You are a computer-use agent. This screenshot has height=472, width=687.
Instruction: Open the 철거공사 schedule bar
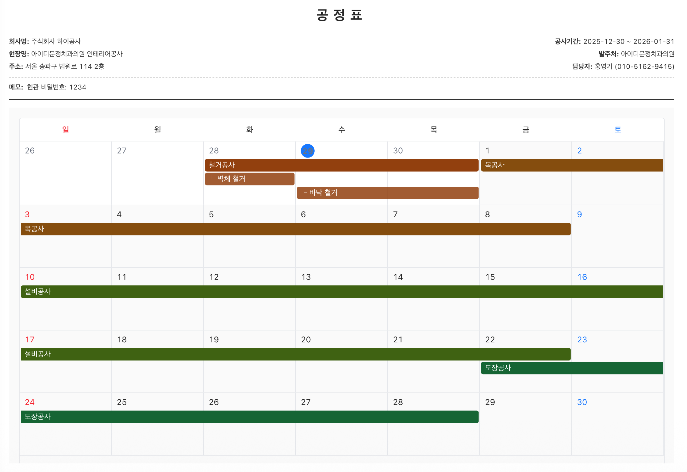pyautogui.click(x=342, y=165)
